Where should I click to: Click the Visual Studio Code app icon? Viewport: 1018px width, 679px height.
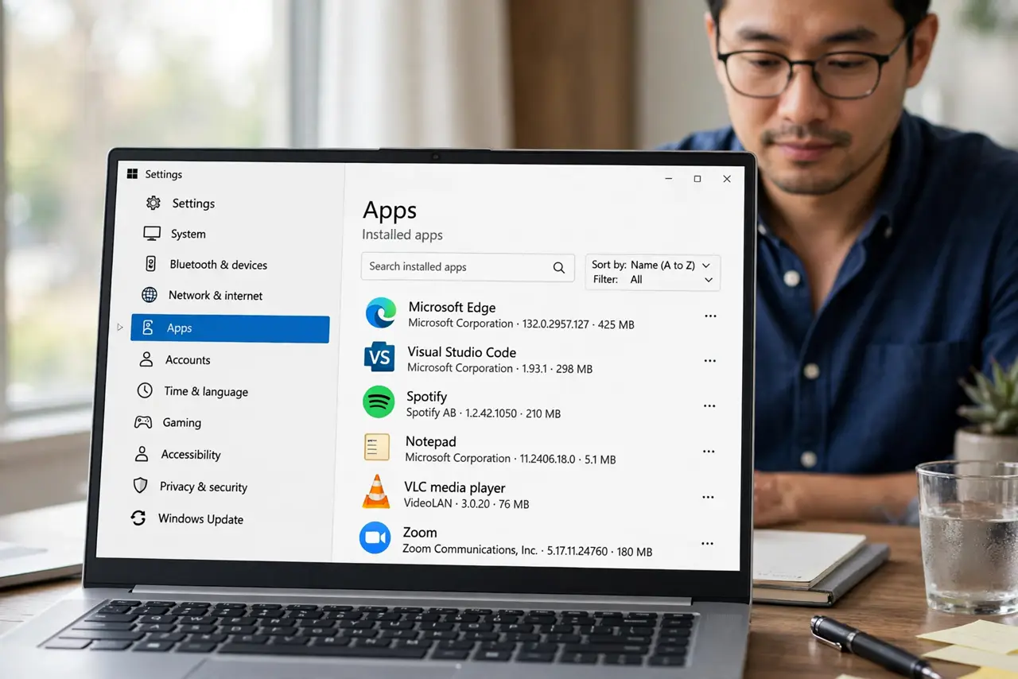pos(379,357)
